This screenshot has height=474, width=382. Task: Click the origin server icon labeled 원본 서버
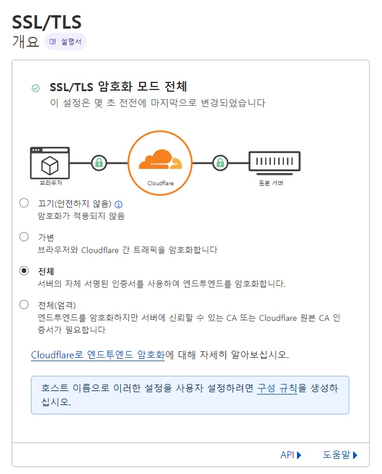click(275, 162)
